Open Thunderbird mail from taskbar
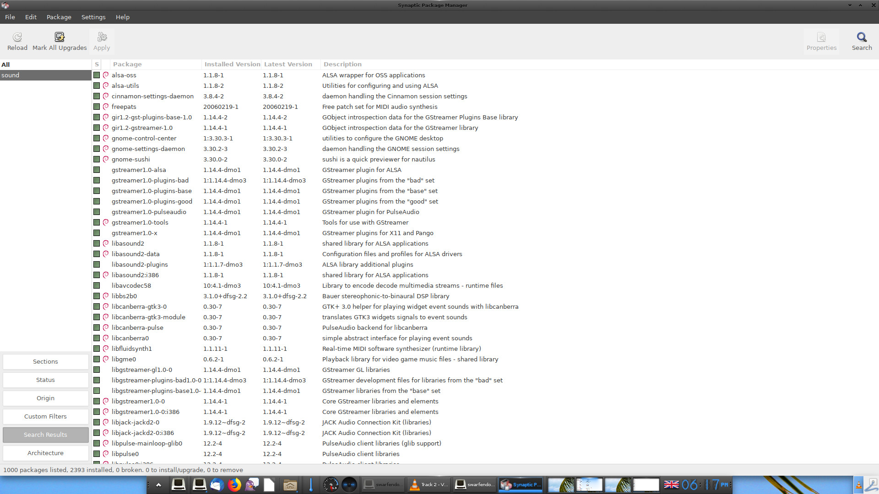This screenshot has height=494, width=879. 217,485
